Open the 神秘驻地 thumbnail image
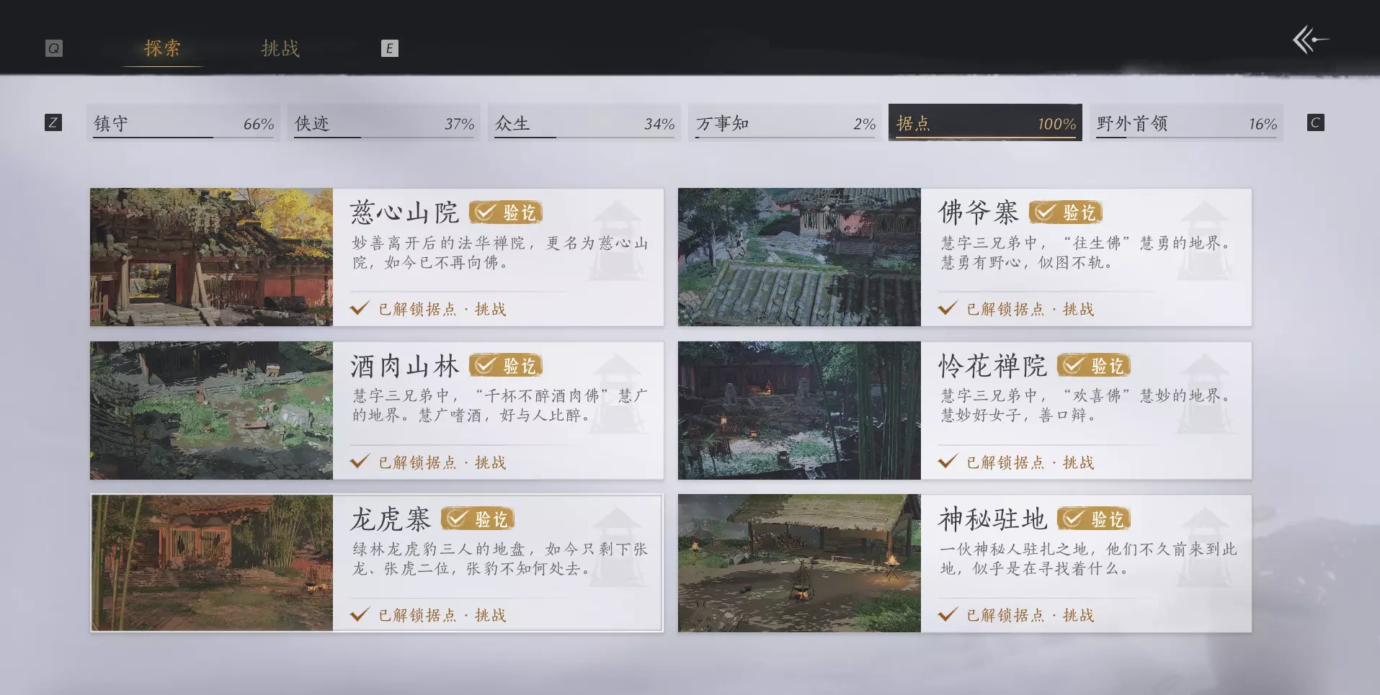 (x=799, y=563)
